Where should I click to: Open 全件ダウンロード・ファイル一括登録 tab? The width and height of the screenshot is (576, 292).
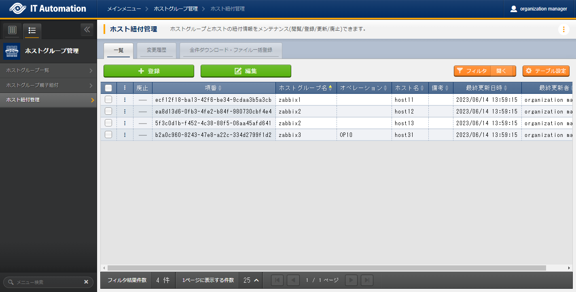[231, 50]
